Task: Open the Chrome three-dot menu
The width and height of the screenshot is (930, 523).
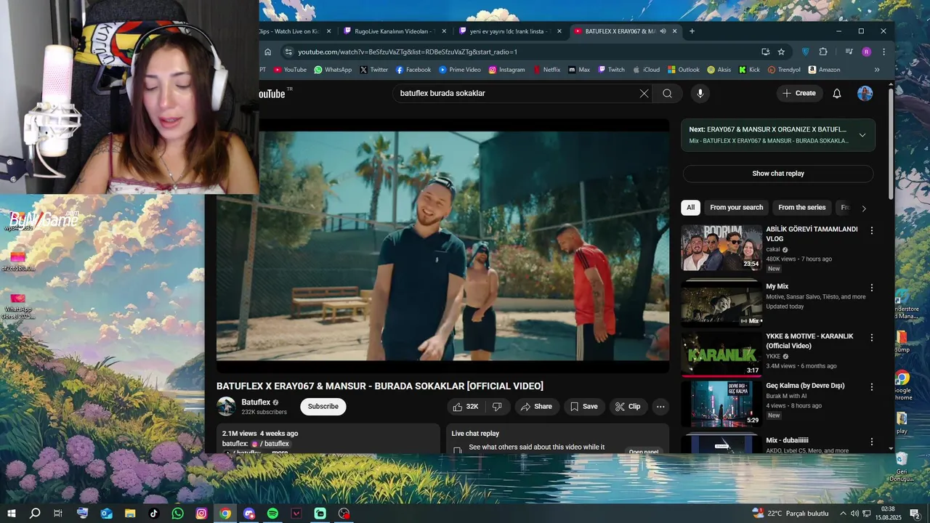Action: pos(883,52)
